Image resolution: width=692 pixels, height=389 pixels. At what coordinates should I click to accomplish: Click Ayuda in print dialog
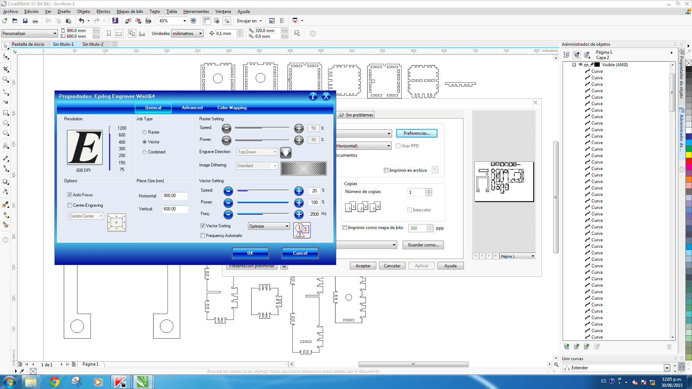coord(450,266)
